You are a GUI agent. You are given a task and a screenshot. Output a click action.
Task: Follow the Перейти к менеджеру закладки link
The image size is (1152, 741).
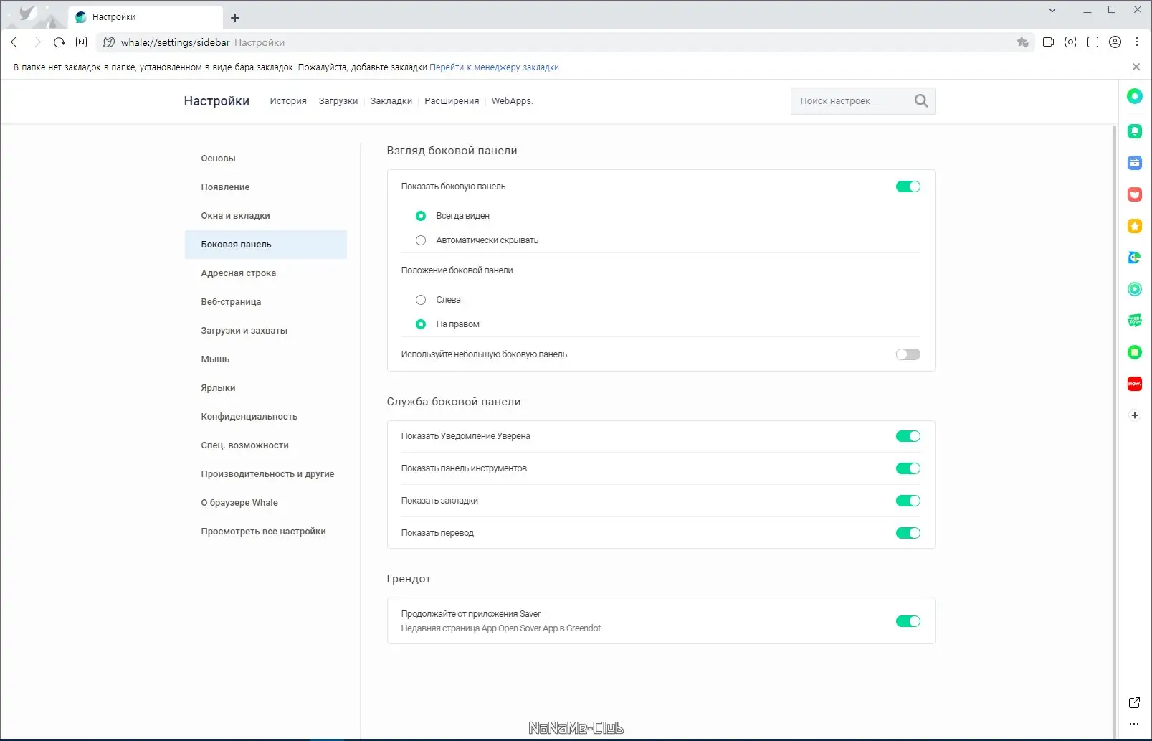tap(494, 67)
